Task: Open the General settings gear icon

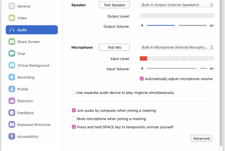Action: tap(12, 6)
